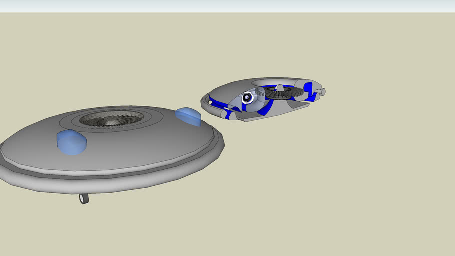
Task: Click the gray top shell of the cutaway model
Action: (227, 90)
